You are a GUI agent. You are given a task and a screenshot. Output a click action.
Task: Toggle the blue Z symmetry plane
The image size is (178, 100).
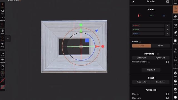164,16
